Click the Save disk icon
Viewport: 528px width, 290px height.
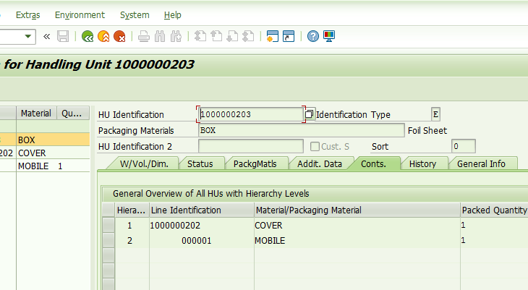click(63, 36)
